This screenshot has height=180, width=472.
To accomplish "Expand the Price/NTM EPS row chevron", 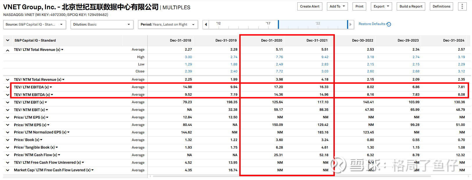I will click(x=8, y=125).
